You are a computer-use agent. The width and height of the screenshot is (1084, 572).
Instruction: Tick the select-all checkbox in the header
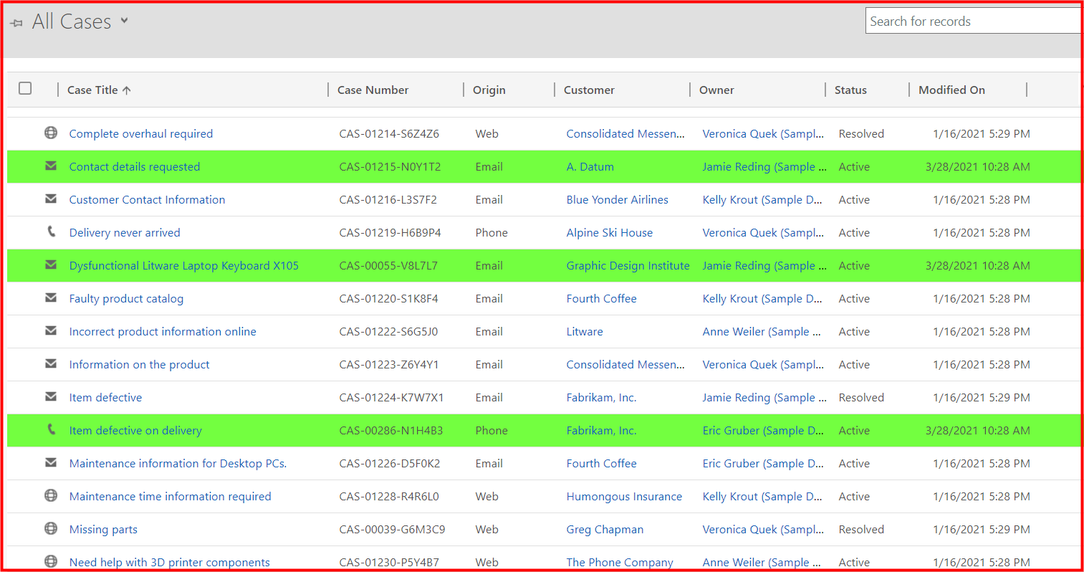[25, 88]
